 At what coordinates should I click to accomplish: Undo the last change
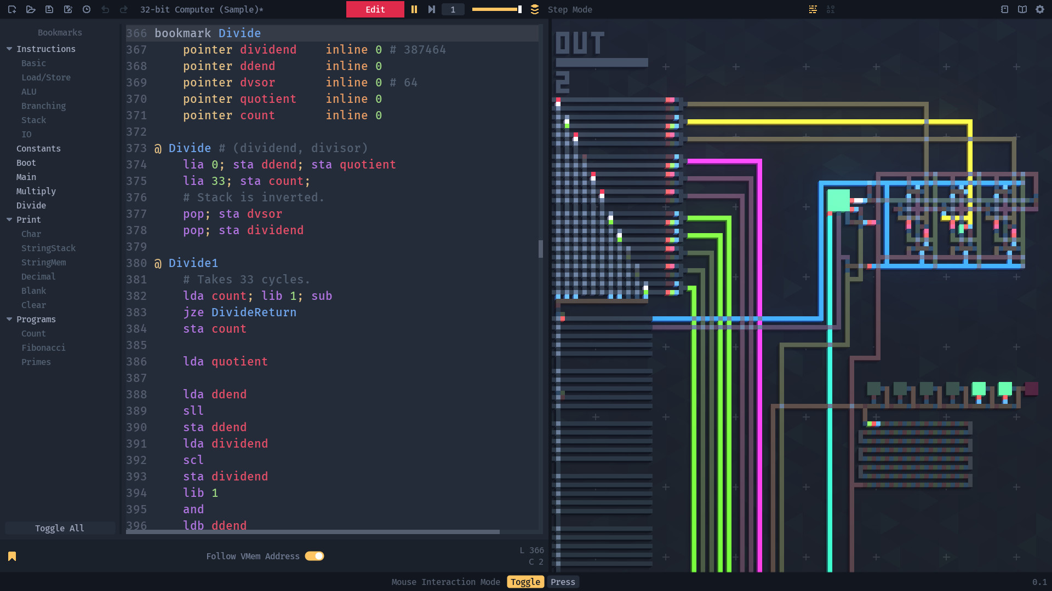point(105,9)
